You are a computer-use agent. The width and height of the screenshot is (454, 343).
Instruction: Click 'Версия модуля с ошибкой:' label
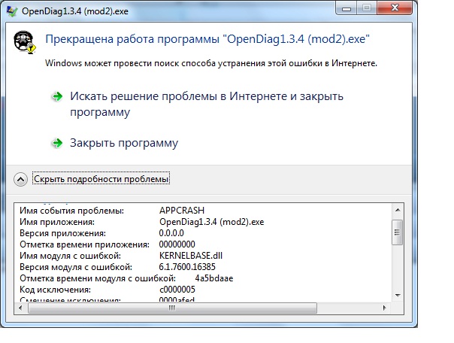click(76, 267)
